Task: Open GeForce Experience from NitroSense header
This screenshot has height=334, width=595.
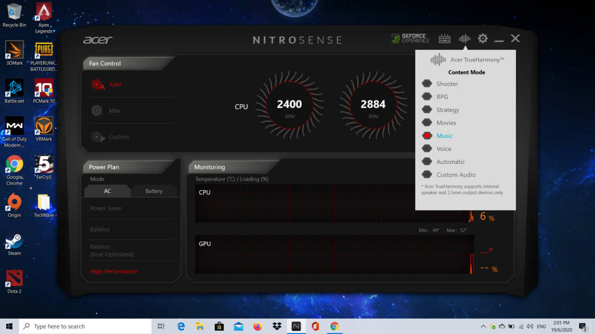Action: [410, 39]
